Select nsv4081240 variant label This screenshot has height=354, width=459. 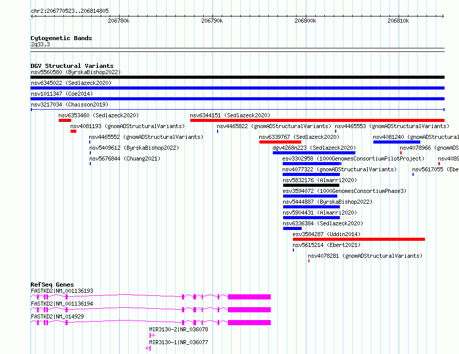pyautogui.click(x=416, y=137)
